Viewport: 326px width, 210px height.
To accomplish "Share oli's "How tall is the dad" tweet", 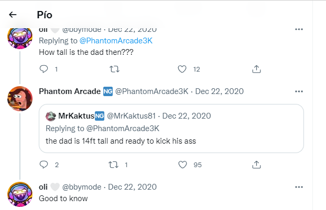I will pos(257,69).
